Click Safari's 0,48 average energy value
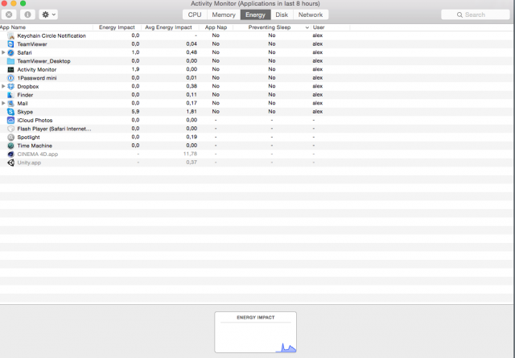 click(192, 52)
